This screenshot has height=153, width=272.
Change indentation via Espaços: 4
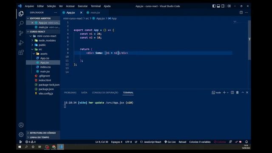(x=116, y=142)
